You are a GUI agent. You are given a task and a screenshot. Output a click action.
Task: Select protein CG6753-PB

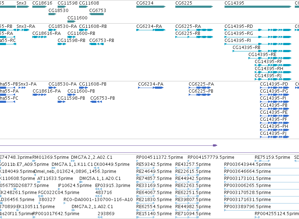[96, 102]
